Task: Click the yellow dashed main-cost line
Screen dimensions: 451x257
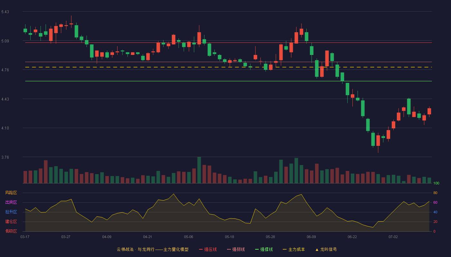Action: coord(228,67)
